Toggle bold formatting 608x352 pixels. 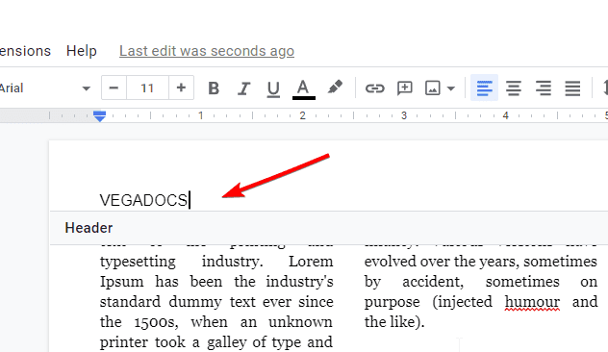[x=214, y=88]
